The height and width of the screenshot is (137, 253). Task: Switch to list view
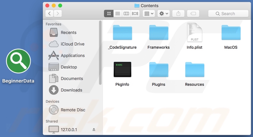118,13
